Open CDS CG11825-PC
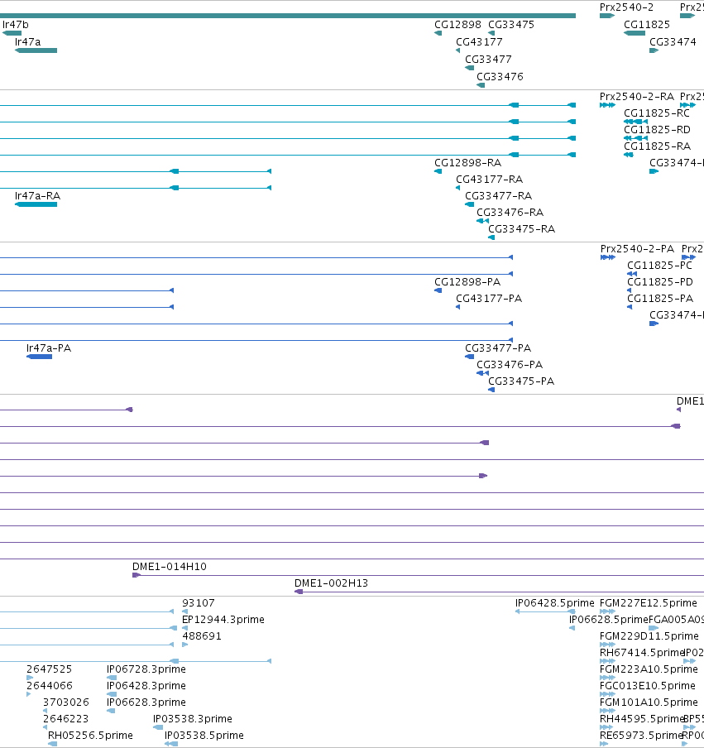Viewport: 704px width, 748px height. click(x=632, y=274)
